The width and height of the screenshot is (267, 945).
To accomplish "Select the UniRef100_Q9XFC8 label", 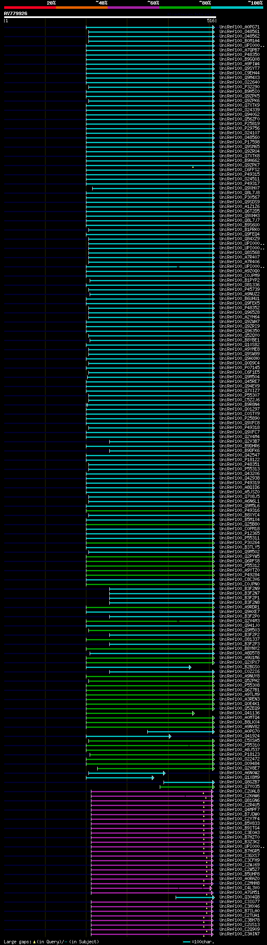I will tap(239, 423).
